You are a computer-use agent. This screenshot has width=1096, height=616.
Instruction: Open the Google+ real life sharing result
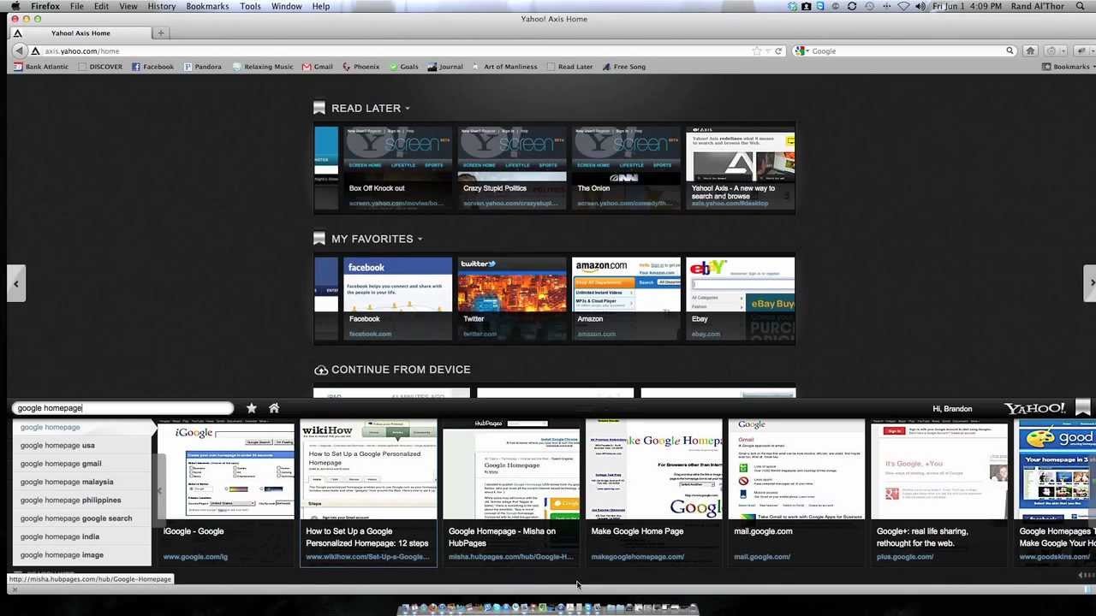tap(939, 492)
